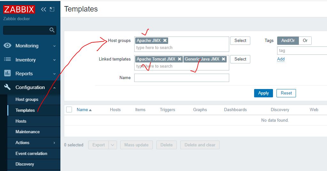The width and height of the screenshot is (327, 171).
Task: Remove the Apache Tomcat JMX template tag
Action: [180, 59]
